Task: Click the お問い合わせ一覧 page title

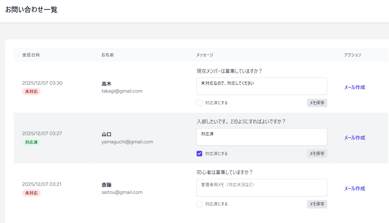Action: (31, 10)
